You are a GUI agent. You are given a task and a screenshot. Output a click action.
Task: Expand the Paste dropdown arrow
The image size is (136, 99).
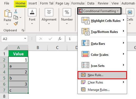click(x=7, y=24)
